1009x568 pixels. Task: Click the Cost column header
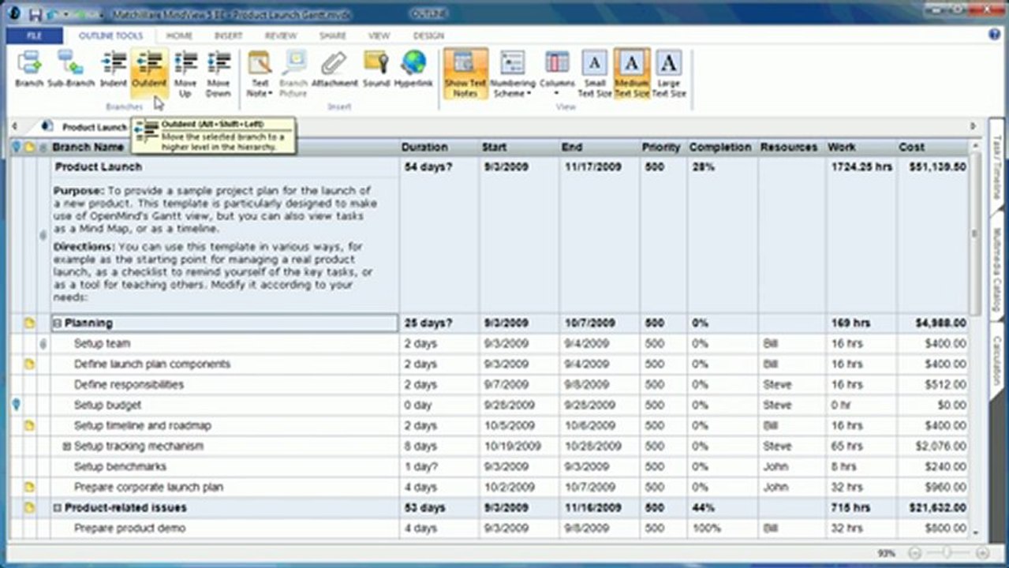[x=912, y=148]
